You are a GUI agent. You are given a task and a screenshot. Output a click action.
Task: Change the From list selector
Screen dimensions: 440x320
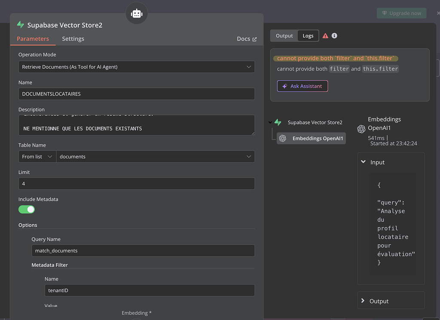37,156
